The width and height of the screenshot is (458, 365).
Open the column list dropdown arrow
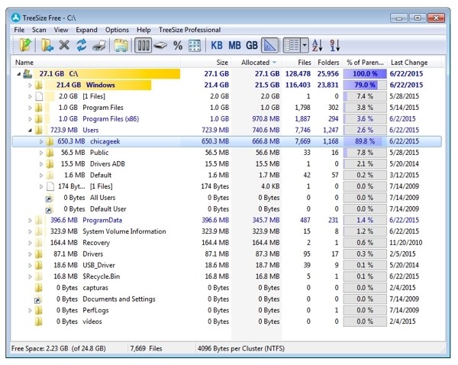click(x=305, y=46)
